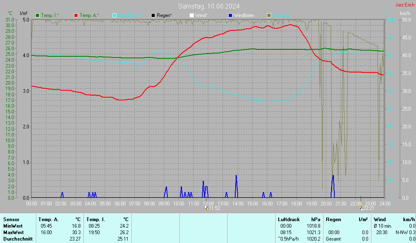This screenshot has width=416, height=243.
Task: Click the 12:00 tick label on the time axis
Action: coord(208,203)
